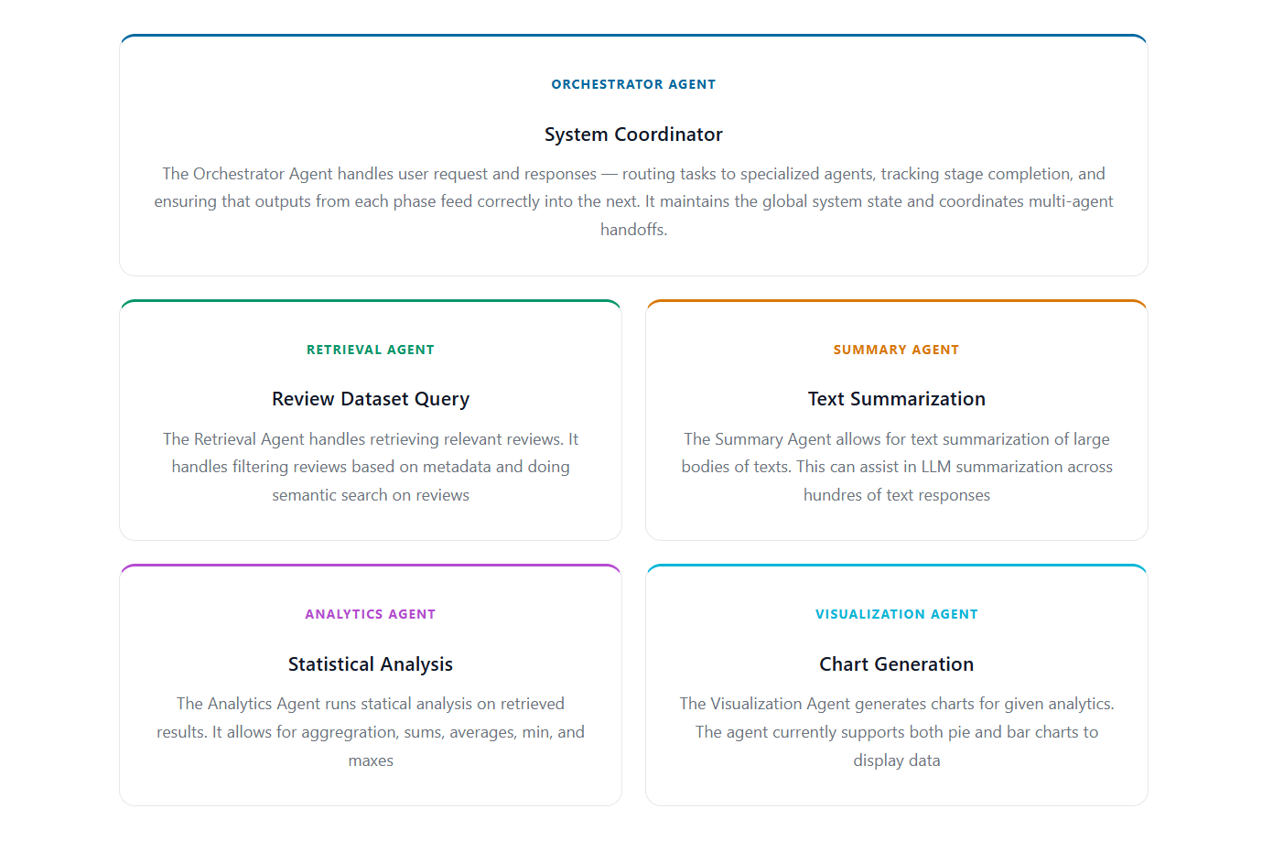Open the Review Dataset Query card title
Image resolution: width=1284 pixels, height=852 pixels.
(x=371, y=399)
